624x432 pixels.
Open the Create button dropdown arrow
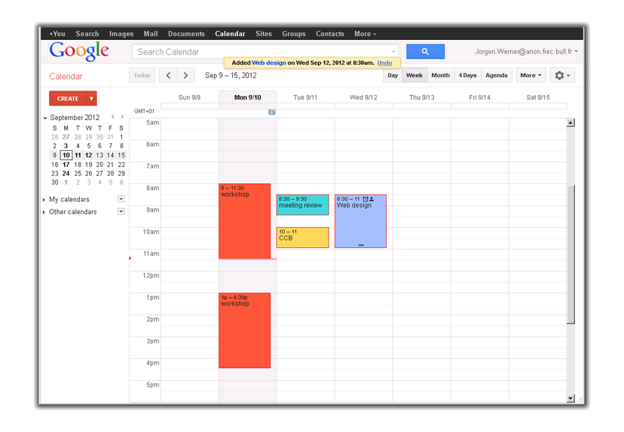coord(91,99)
